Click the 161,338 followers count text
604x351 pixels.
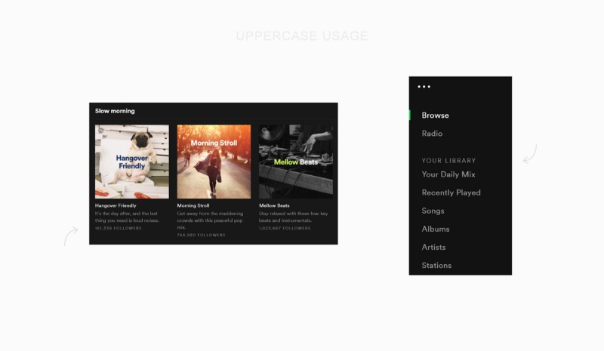click(x=119, y=228)
